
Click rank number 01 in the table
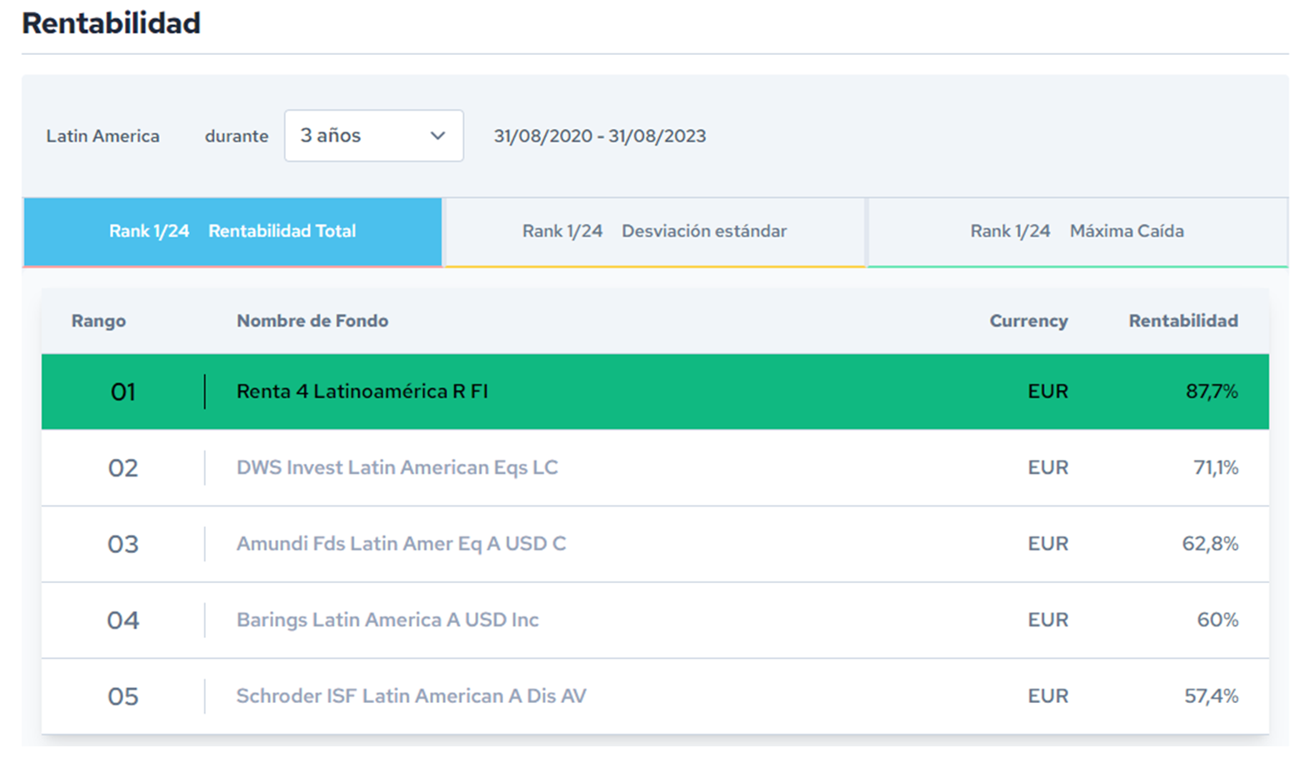click(x=122, y=391)
